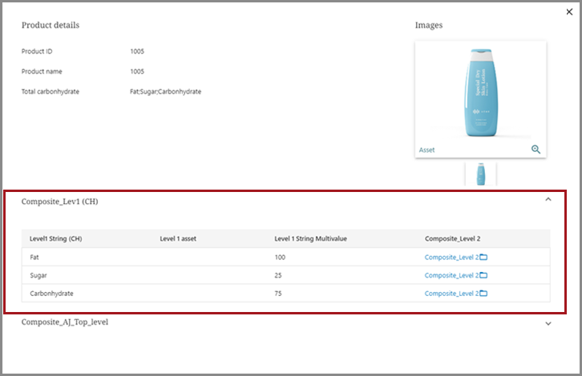Select the small lotion bottle thumbnail
Image resolution: width=582 pixels, height=376 pixels.
point(481,174)
